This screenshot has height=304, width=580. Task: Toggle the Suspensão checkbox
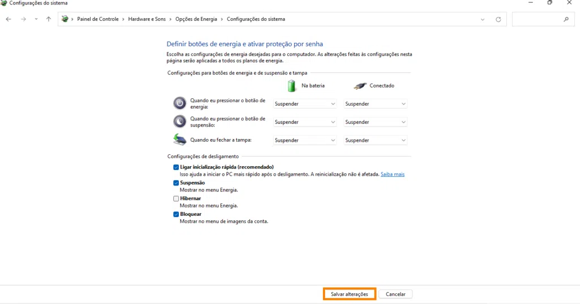176,183
